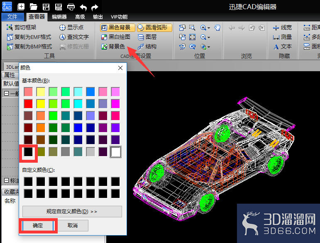Open zoom in dropdown arrow
Image resolution: width=320 pixels, height=243 pixels.
(209, 28)
